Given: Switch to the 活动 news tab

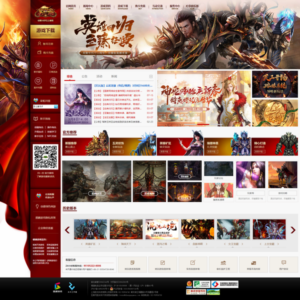Looking at the screenshot, I should 99,76.
